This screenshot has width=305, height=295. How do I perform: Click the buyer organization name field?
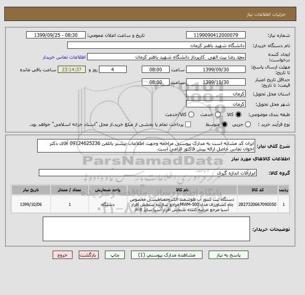(x=156, y=46)
